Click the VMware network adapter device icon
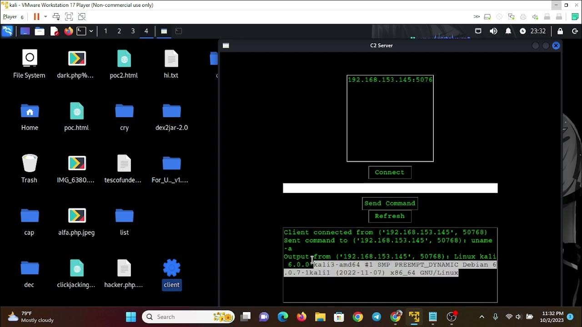 pyautogui.click(x=511, y=17)
